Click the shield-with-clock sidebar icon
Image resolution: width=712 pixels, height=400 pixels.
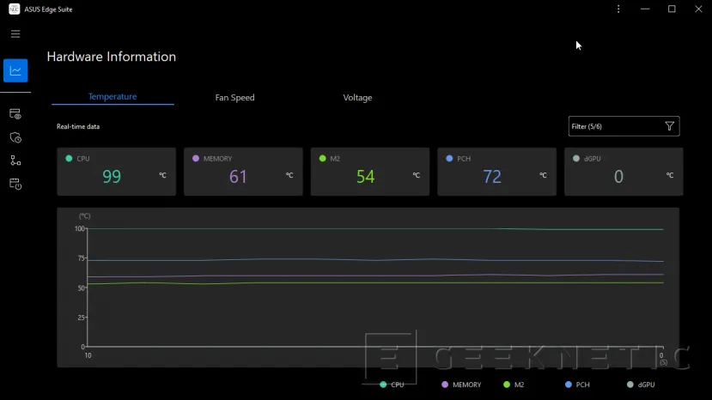click(15, 137)
